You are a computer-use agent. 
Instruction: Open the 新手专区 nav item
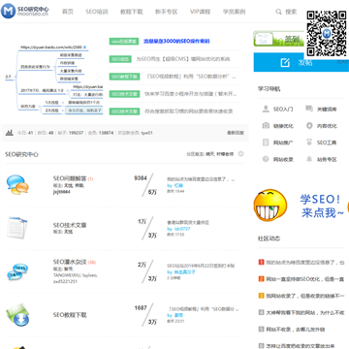coord(166,12)
